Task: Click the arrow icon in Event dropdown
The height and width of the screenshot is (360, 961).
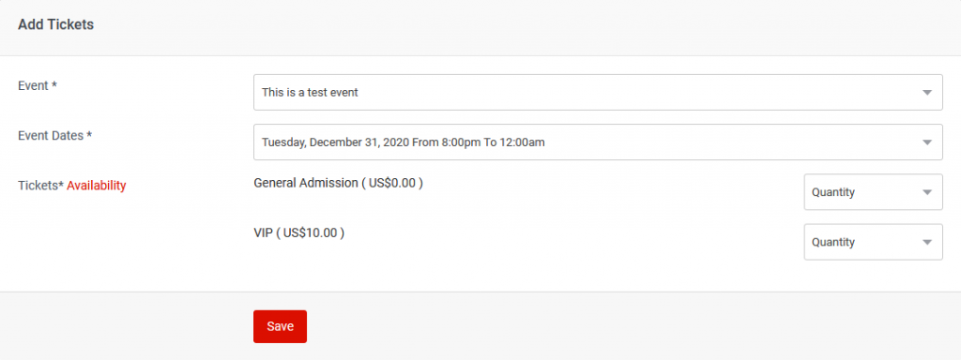Action: pyautogui.click(x=926, y=93)
